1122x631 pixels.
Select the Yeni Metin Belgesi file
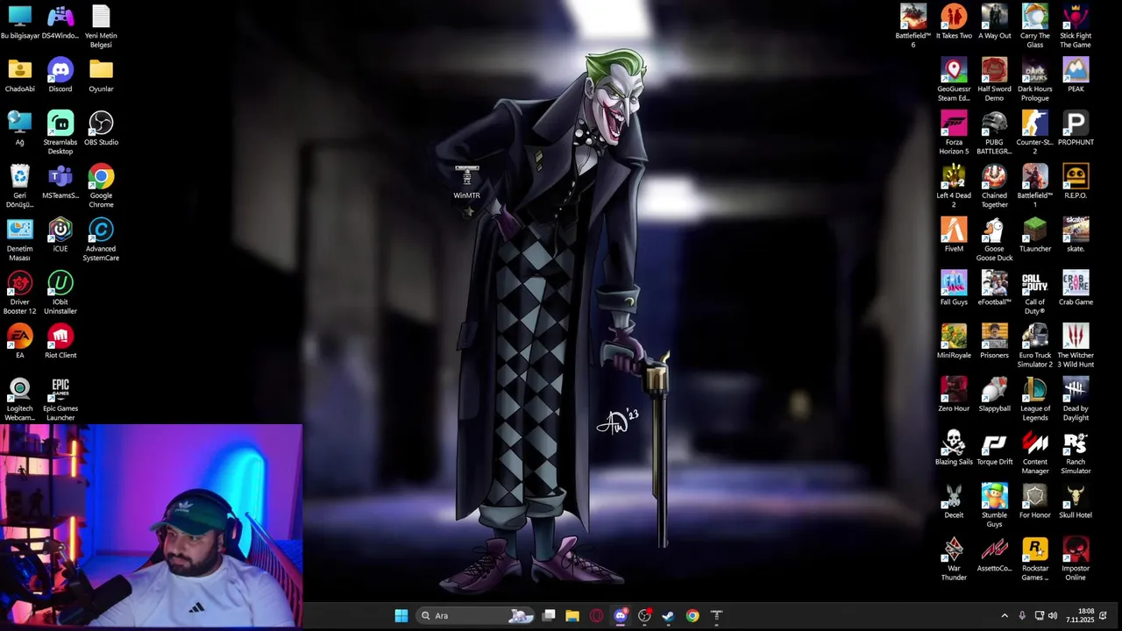(x=101, y=27)
